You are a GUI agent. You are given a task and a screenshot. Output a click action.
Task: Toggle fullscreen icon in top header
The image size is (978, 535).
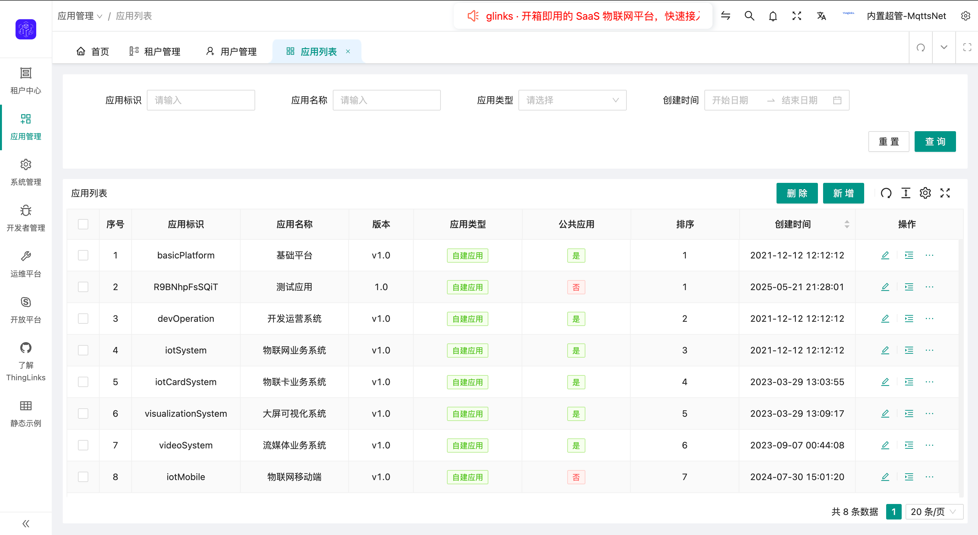pos(797,16)
